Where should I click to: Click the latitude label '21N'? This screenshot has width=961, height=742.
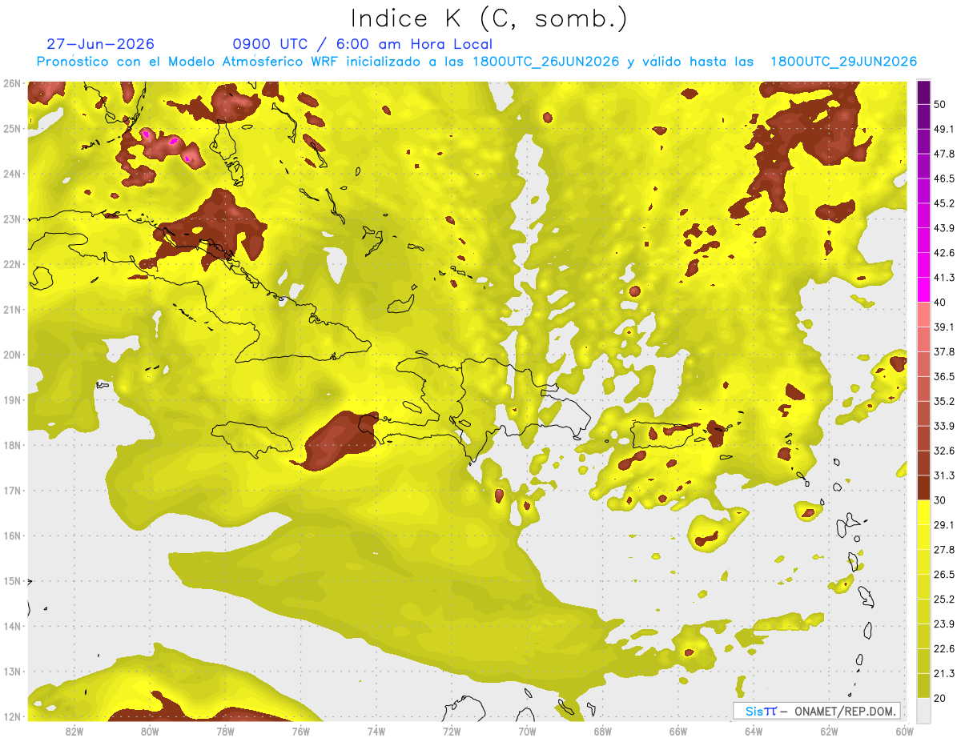(x=12, y=309)
